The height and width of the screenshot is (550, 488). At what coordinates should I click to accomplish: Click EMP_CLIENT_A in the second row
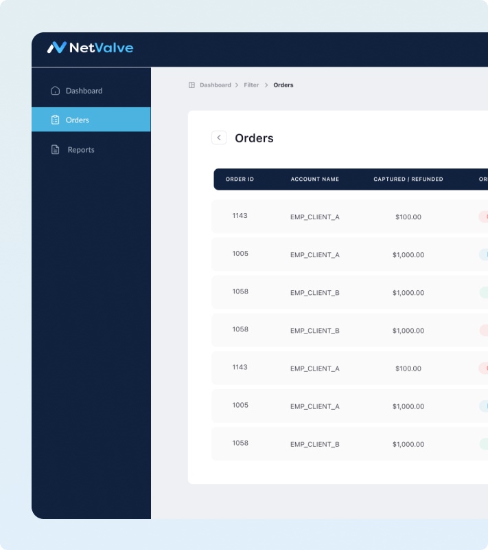[315, 255]
